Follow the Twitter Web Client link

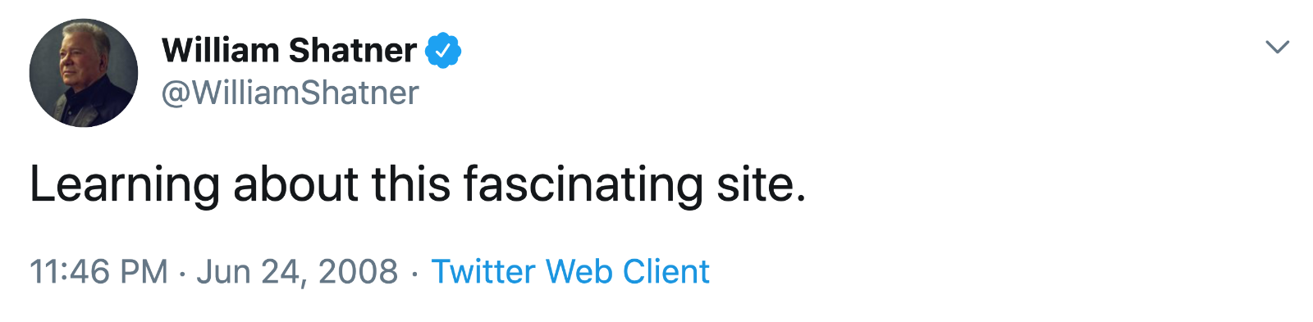point(570,271)
